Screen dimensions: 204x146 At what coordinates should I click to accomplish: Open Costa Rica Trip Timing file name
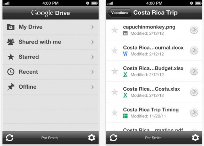point(151,110)
